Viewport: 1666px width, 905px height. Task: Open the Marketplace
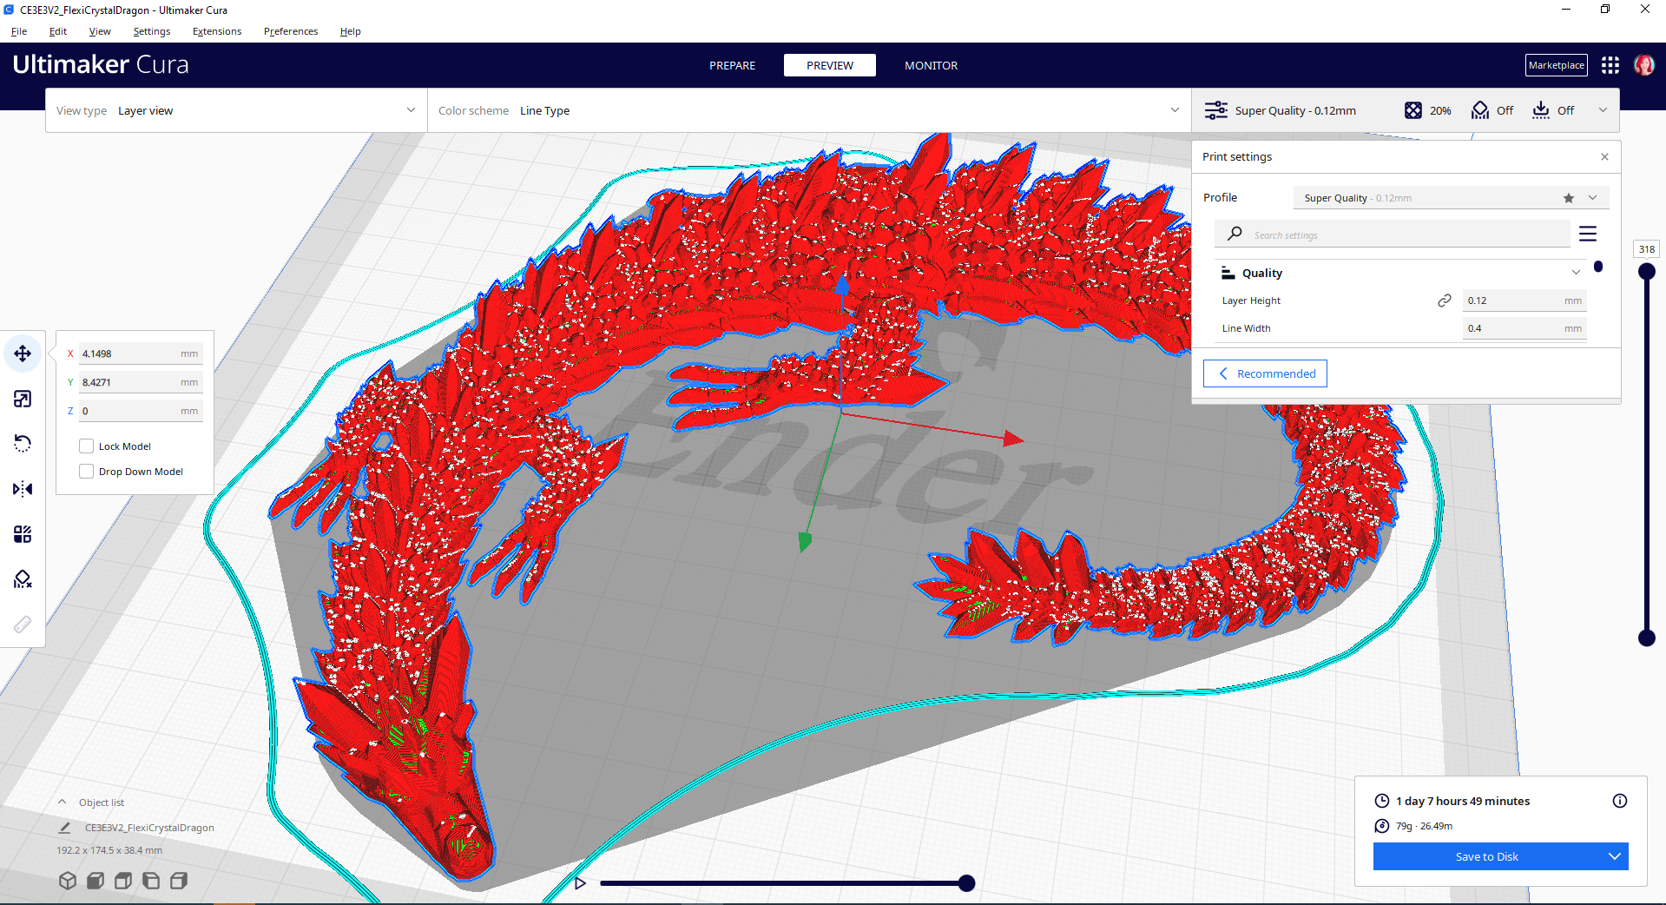click(1555, 64)
